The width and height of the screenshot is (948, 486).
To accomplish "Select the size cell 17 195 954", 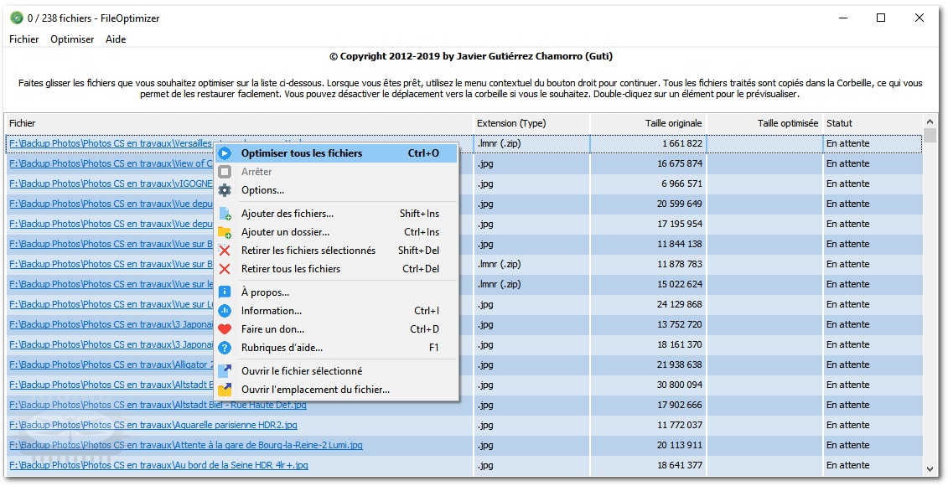I will pos(648,225).
